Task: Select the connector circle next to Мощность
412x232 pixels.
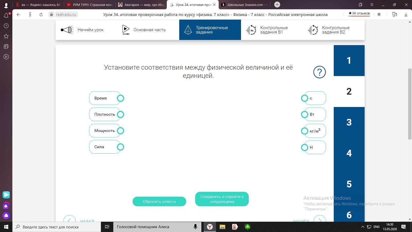Action: [120, 131]
